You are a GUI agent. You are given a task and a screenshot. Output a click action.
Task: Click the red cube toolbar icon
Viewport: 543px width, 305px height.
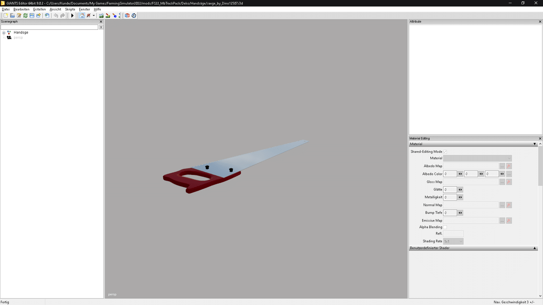tap(127, 15)
